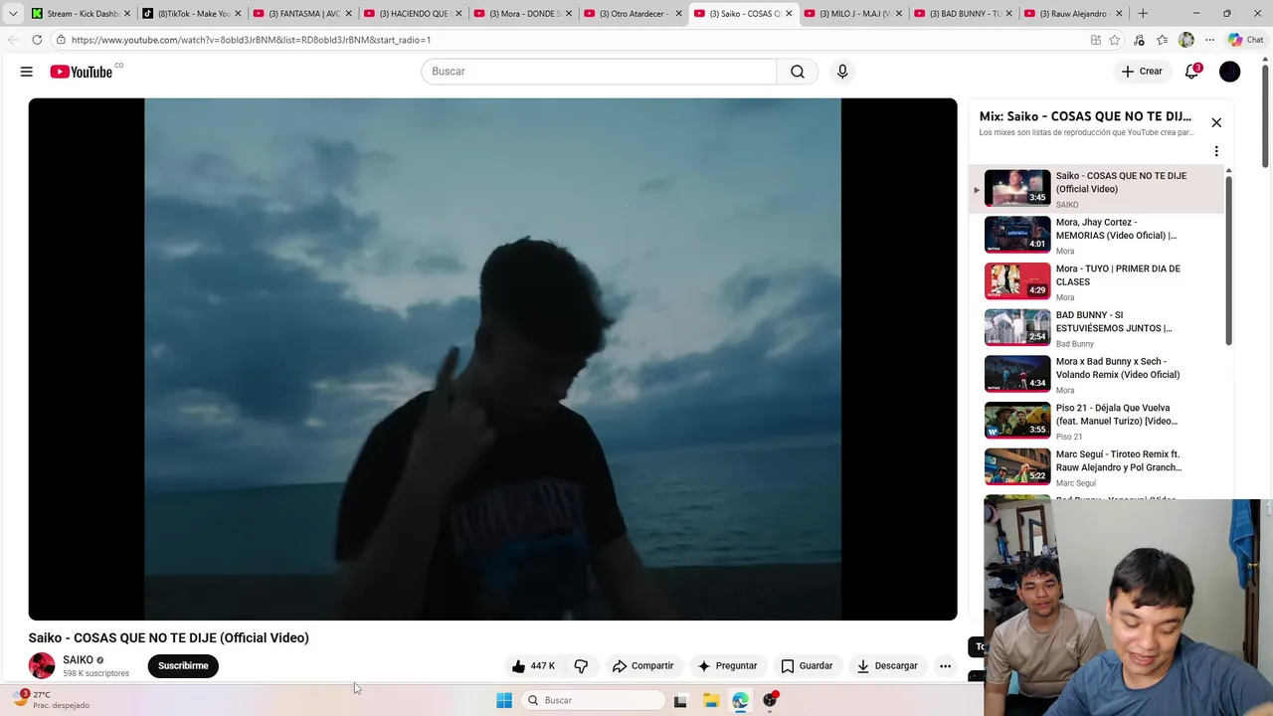Click the Edge browser taskbar icon

coord(740,700)
